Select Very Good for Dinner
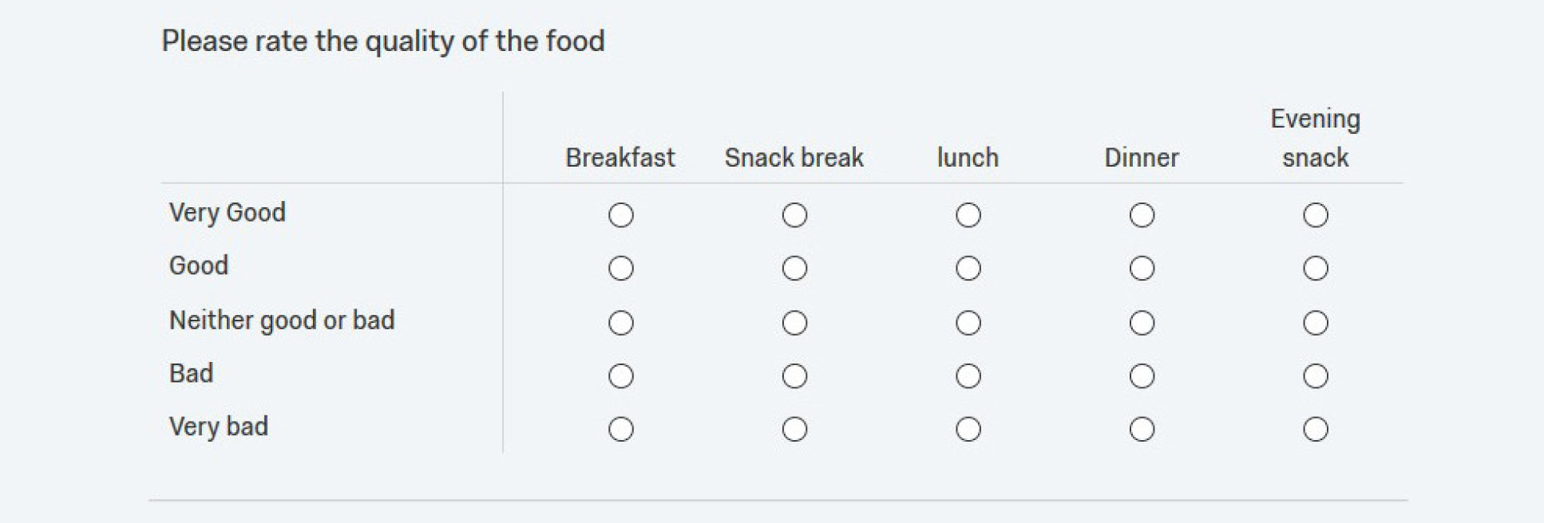Image resolution: width=1544 pixels, height=523 pixels. (x=1142, y=215)
